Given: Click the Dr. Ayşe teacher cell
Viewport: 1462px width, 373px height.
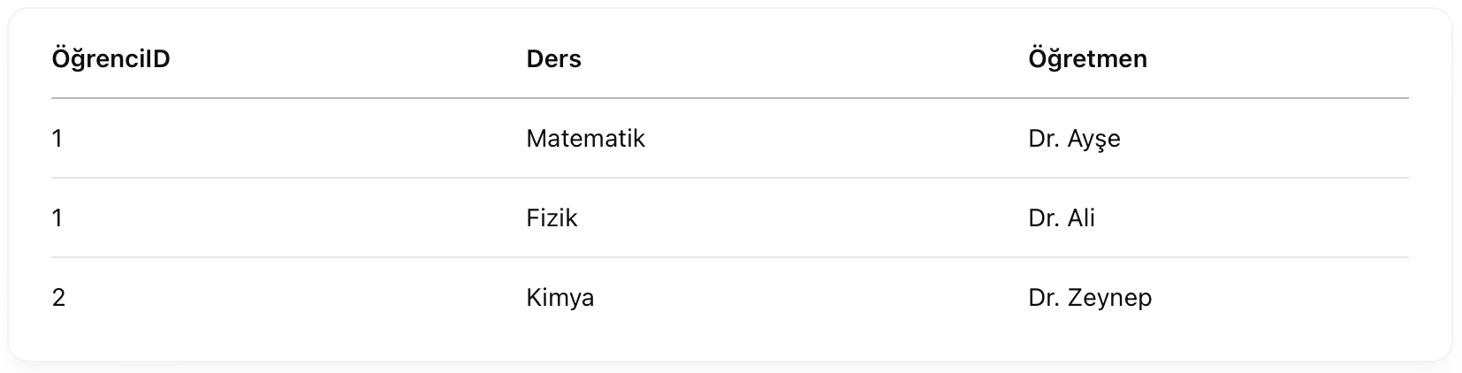Looking at the screenshot, I should coord(1074,139).
